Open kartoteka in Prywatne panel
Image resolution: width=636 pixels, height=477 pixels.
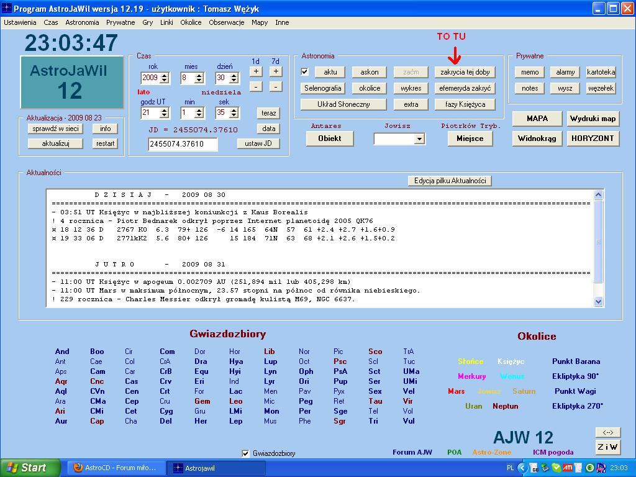click(601, 72)
